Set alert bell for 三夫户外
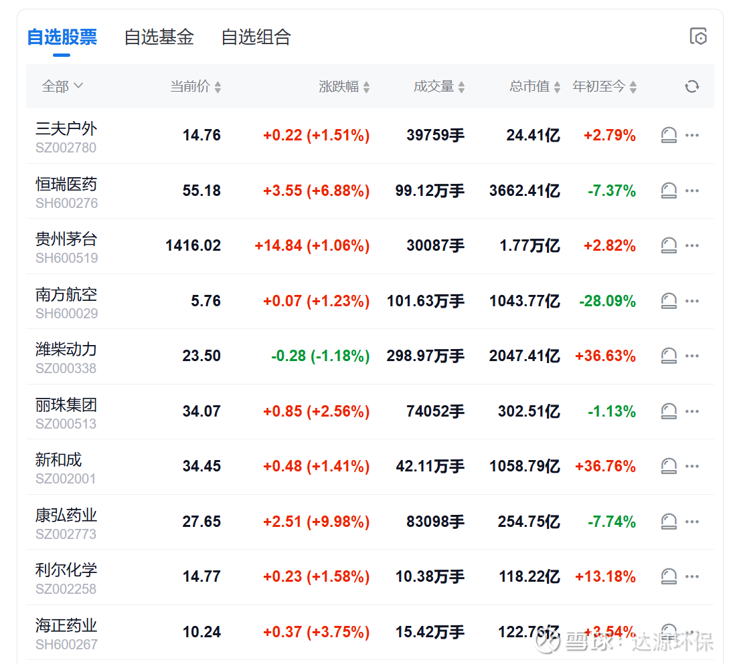This screenshot has width=735, height=664. (669, 135)
